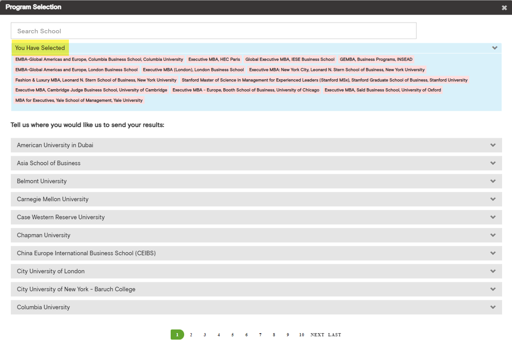Click the Columbia Business School EMBA-Global tag

[99, 59]
